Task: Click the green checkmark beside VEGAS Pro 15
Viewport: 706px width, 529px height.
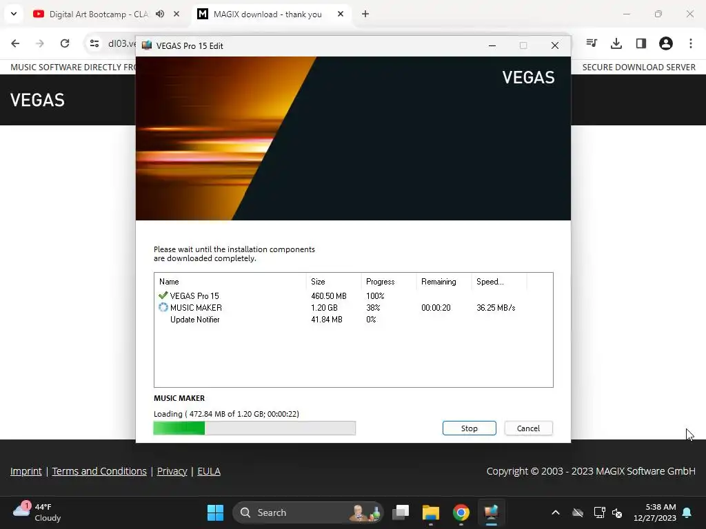Action: point(163,295)
